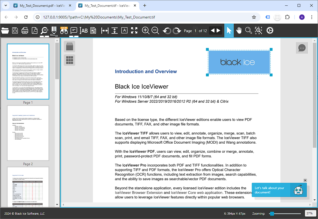
Task: Reload the page
Action: [26, 17]
